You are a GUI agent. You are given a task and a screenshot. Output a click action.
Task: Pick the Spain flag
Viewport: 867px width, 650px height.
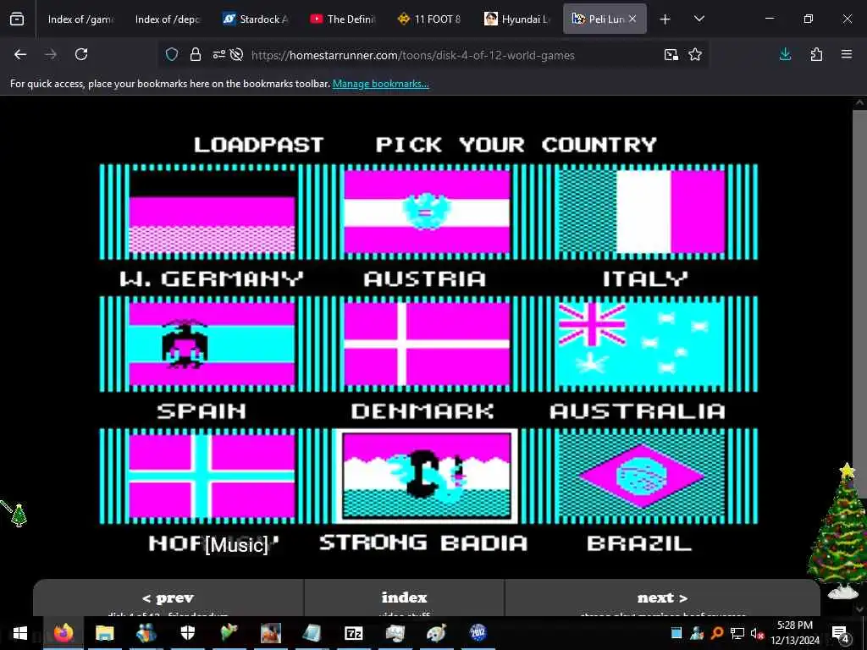[x=212, y=344]
